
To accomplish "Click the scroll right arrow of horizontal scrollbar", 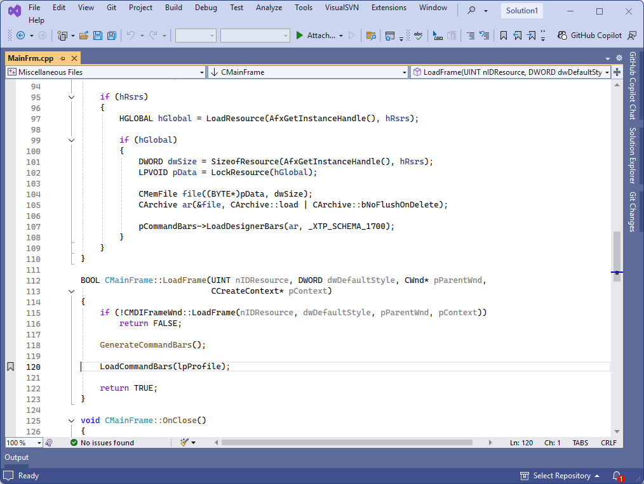I will (490, 443).
